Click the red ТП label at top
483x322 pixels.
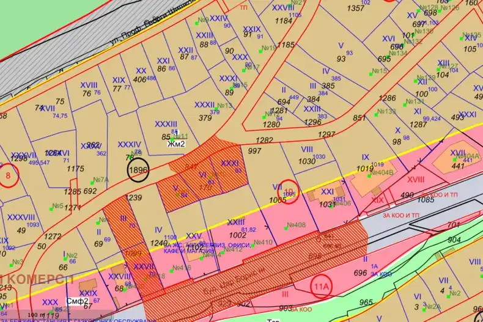point(244,8)
